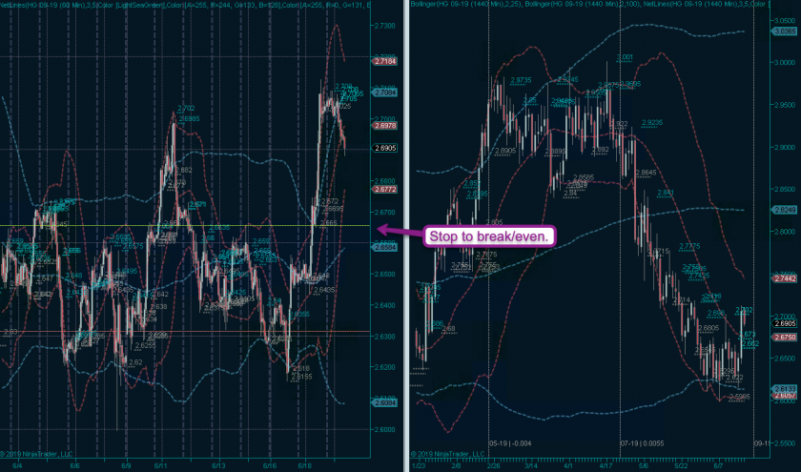Click the 2.8249 price marker in right chart
Viewport: 801px width, 472px height.
[x=785, y=210]
